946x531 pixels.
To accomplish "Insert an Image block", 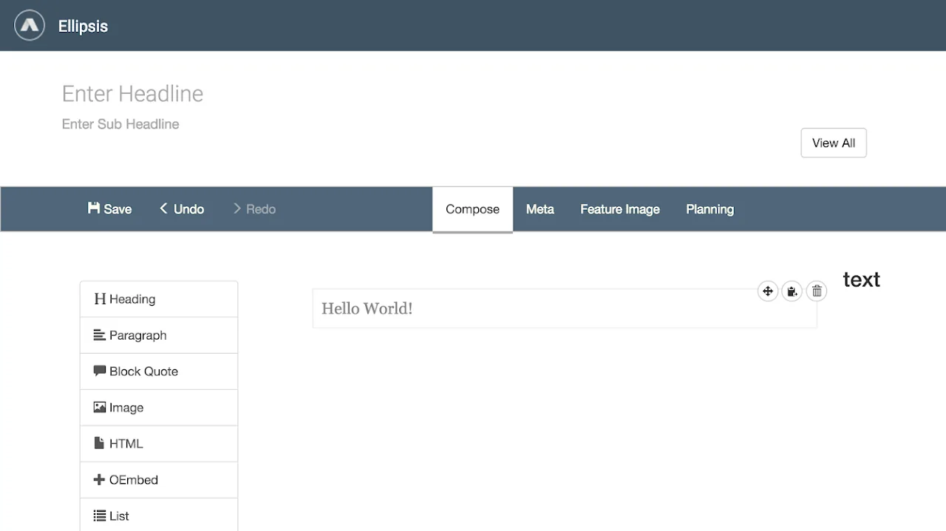I will pyautogui.click(x=159, y=408).
